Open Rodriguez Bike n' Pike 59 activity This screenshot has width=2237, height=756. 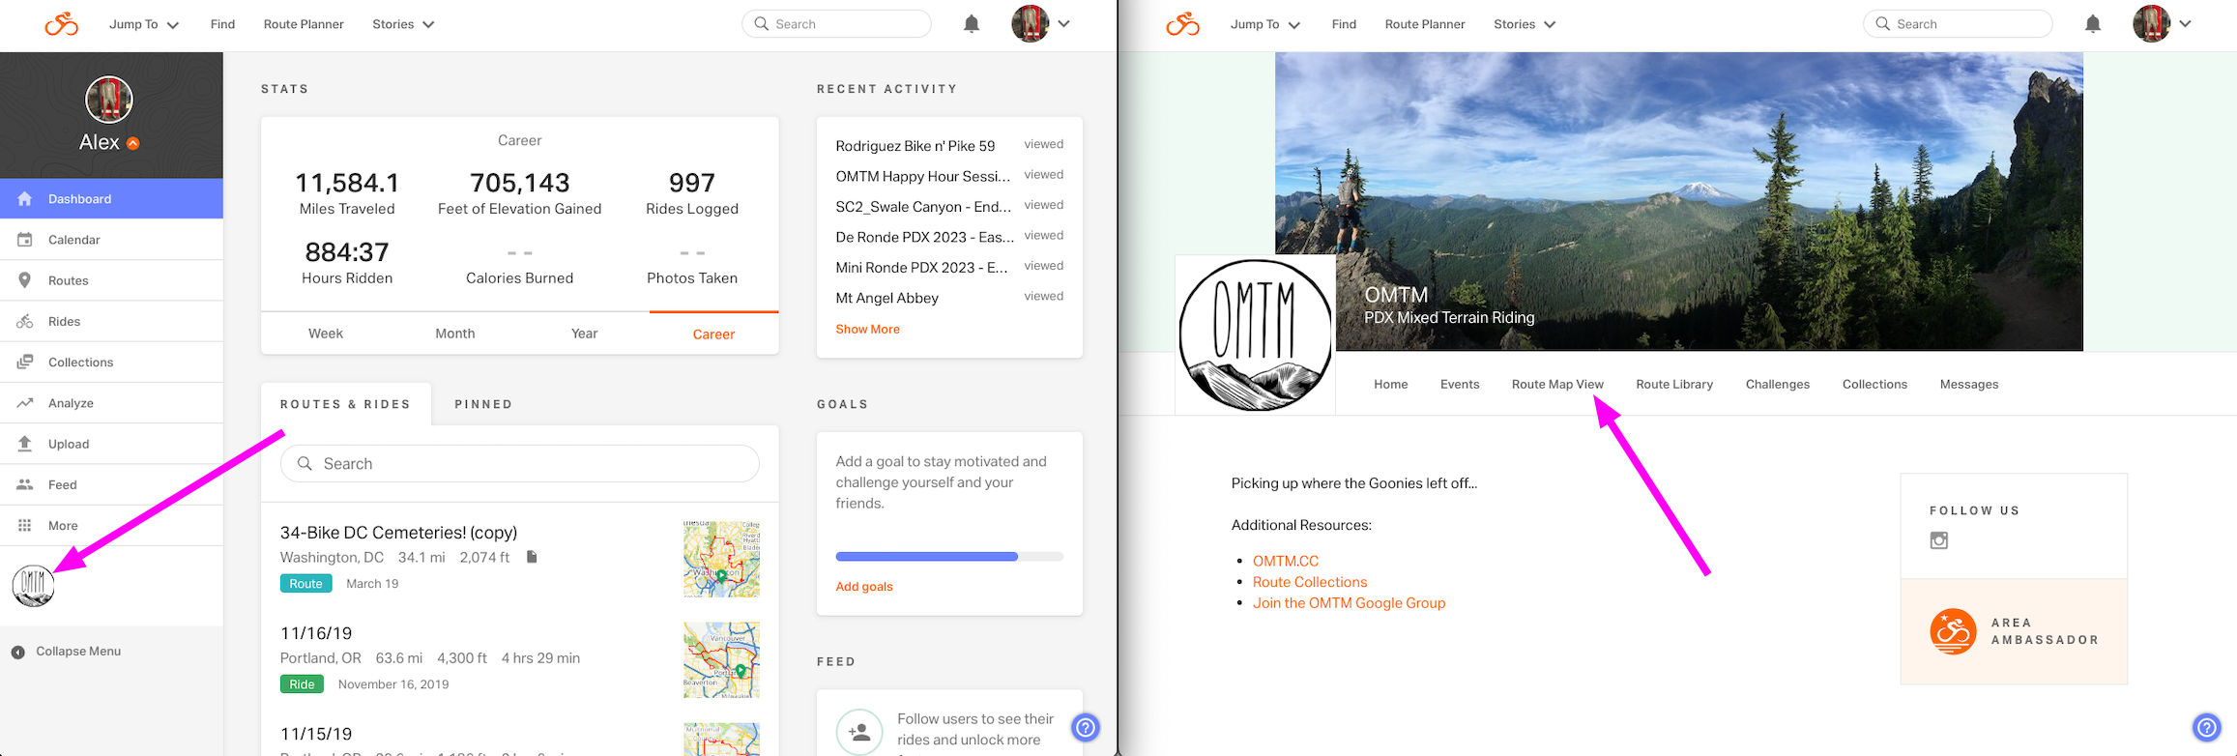tap(915, 146)
